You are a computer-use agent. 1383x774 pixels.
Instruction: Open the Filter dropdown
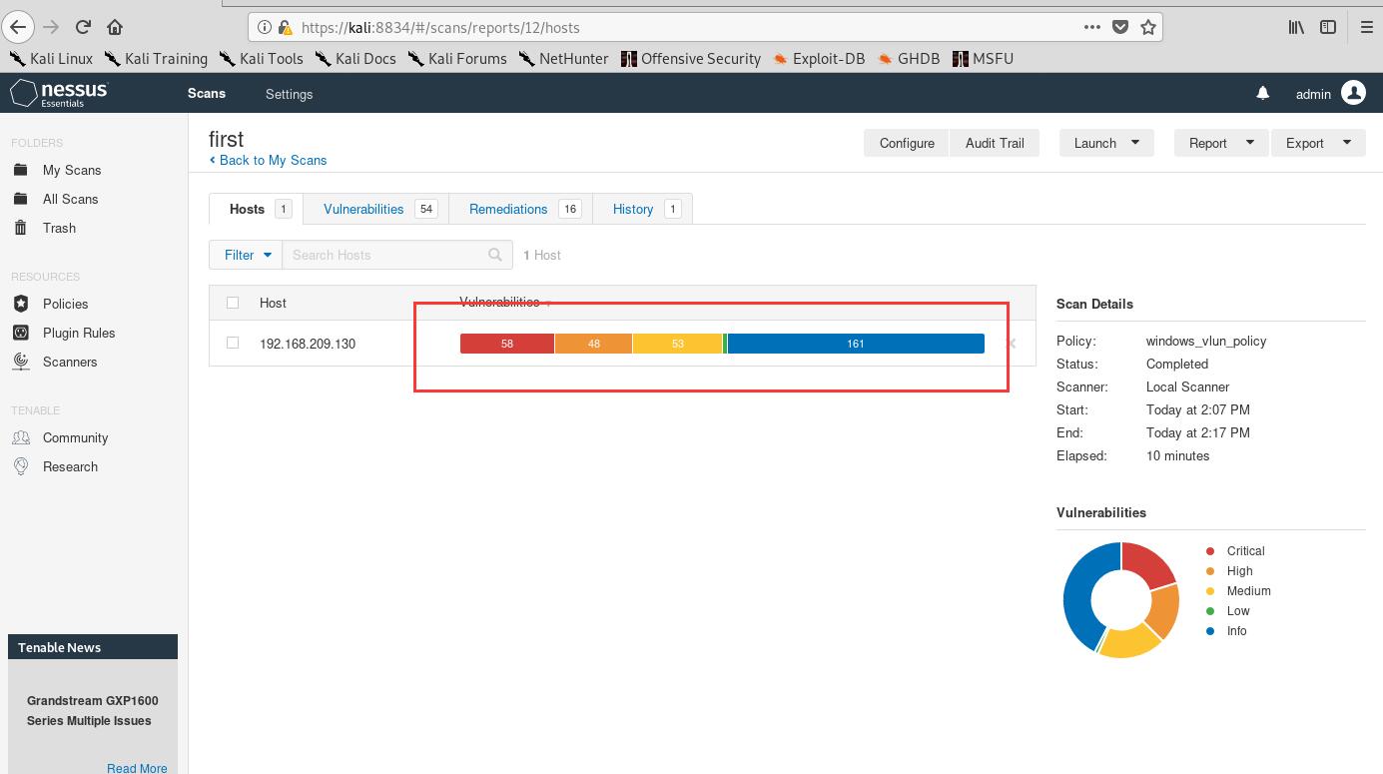(246, 255)
